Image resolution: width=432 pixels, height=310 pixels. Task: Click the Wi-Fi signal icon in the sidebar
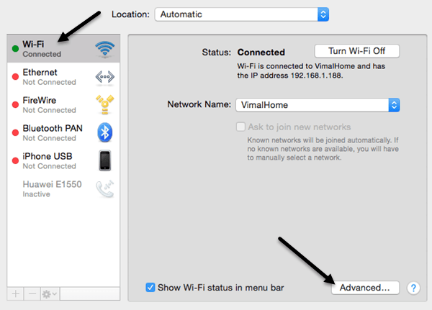coord(104,49)
